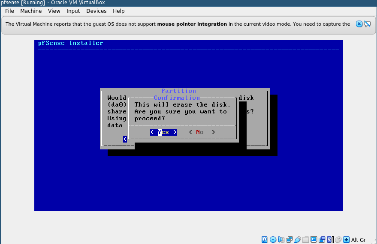Click the optical disc status icon
This screenshot has height=244, width=377.
pos(273,239)
